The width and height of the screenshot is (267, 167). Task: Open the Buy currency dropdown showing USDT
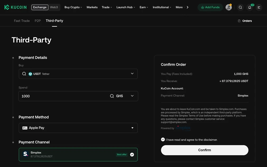132,74
